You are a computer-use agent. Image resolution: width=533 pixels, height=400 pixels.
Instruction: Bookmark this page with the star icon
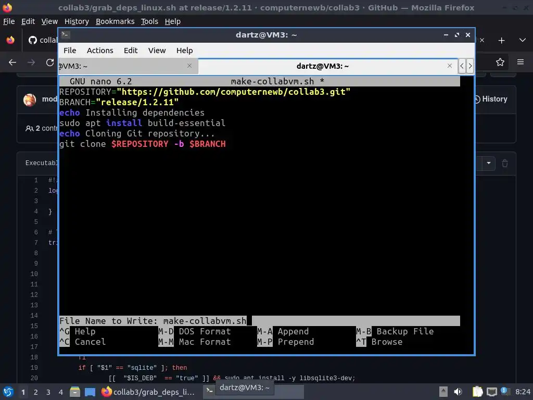(x=500, y=62)
